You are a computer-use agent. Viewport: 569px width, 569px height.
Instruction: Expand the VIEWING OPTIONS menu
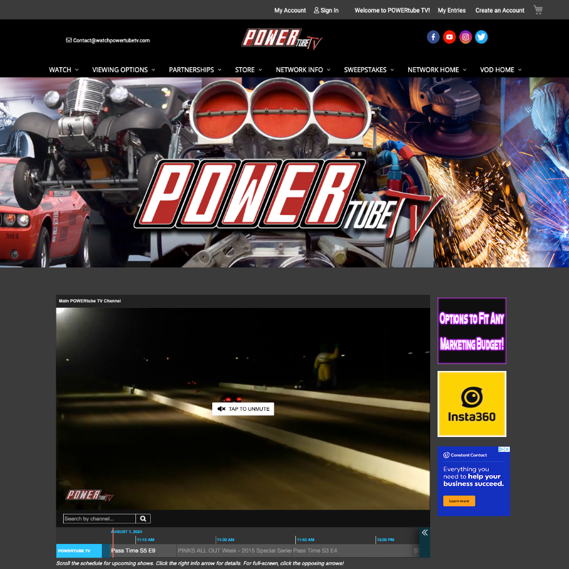click(x=123, y=69)
